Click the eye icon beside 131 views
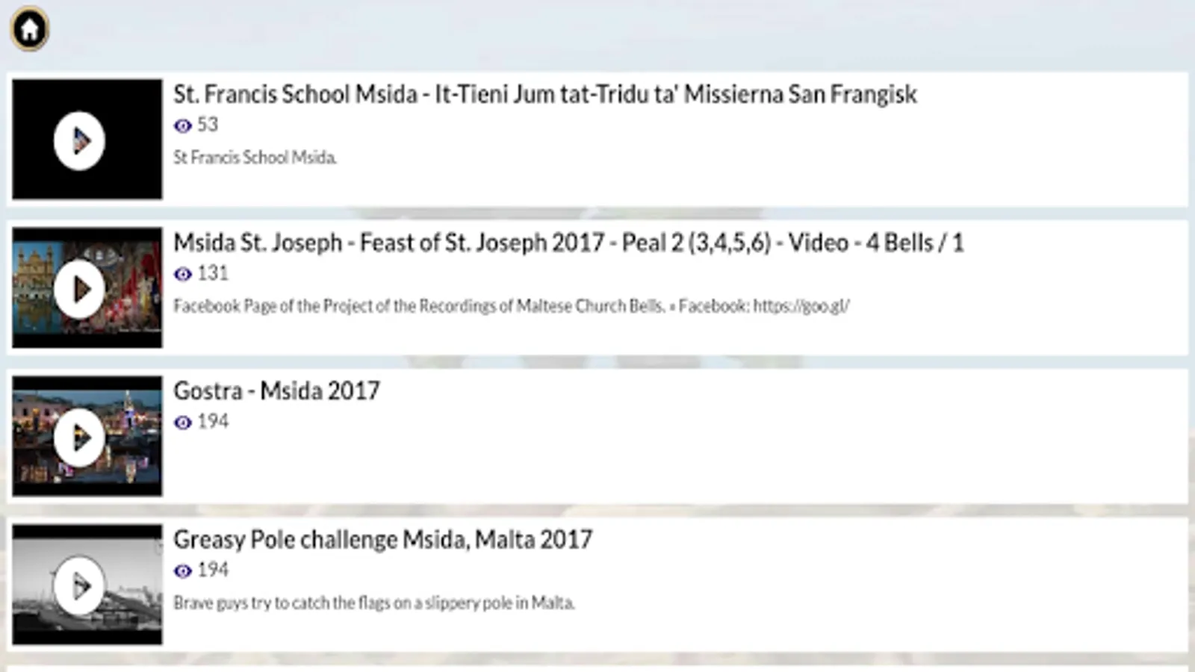 click(x=182, y=274)
